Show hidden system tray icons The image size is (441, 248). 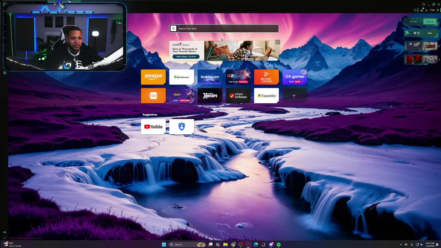coord(401,245)
